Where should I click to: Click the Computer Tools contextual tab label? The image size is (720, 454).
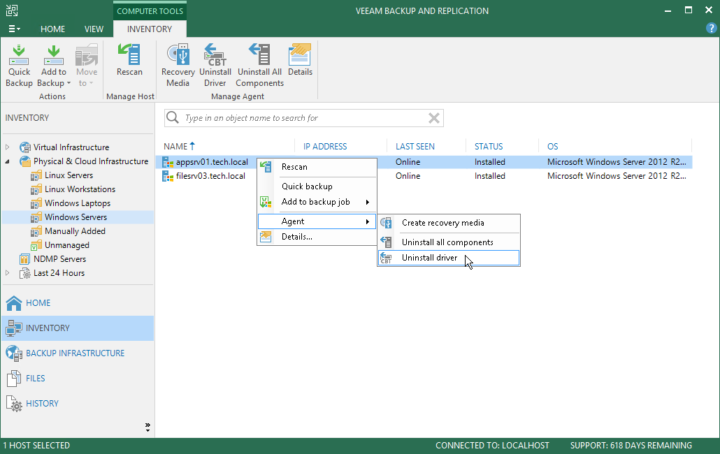coord(150,11)
